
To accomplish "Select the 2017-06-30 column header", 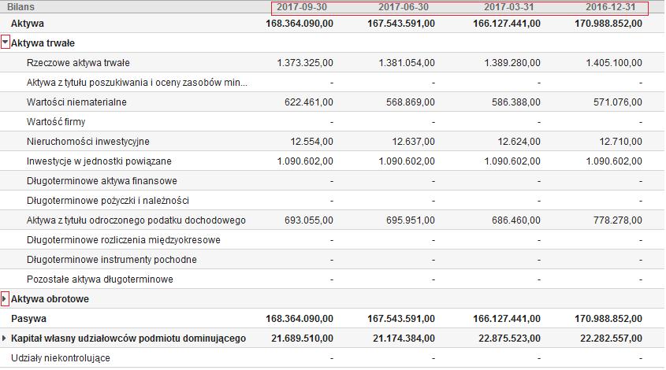I will (404, 7).
